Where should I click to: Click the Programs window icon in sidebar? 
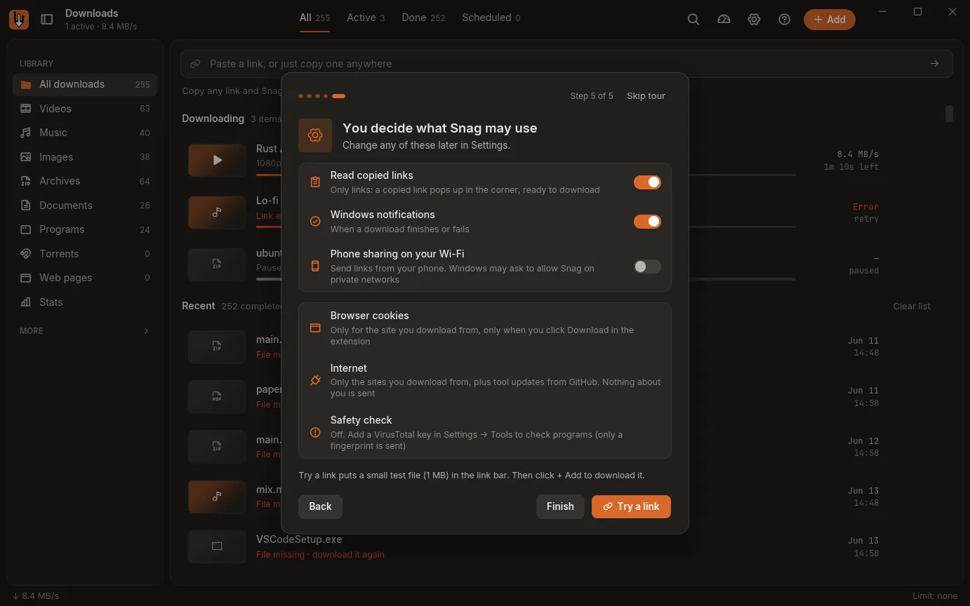(26, 229)
